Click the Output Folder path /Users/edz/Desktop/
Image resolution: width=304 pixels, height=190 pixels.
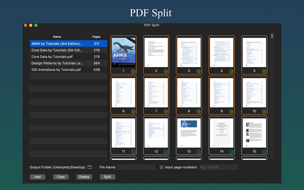pyautogui.click(x=69, y=167)
